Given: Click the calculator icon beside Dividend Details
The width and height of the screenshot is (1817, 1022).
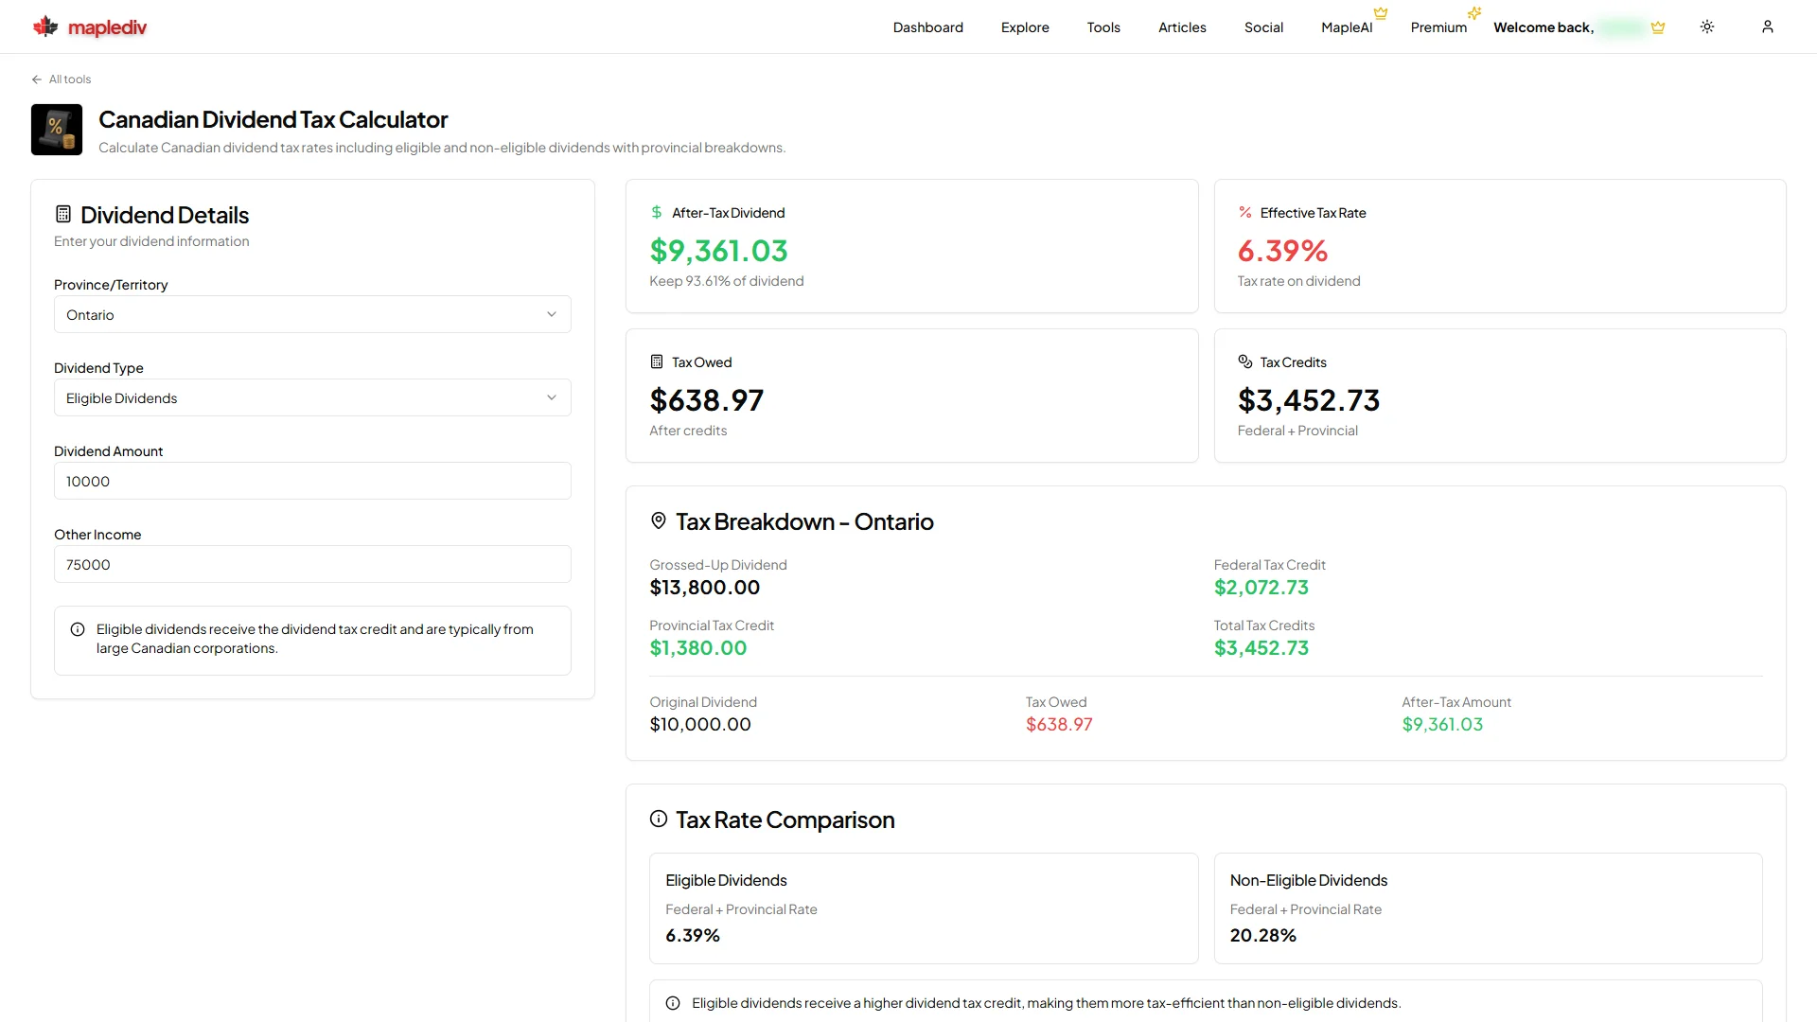Looking at the screenshot, I should tap(63, 214).
